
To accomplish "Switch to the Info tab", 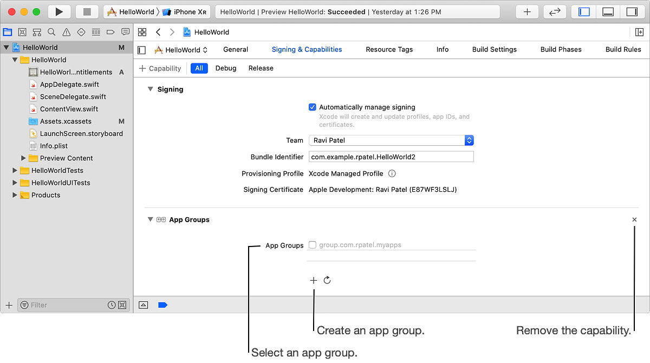I will pos(443,49).
